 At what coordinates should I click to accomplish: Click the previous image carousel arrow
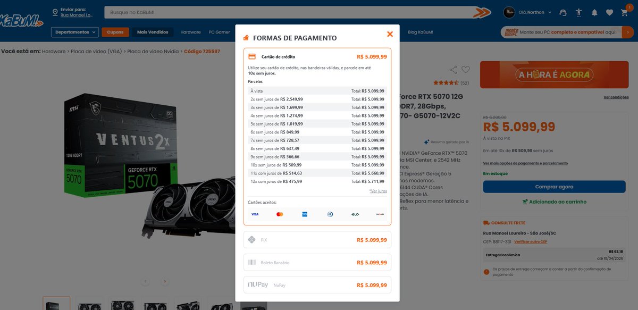click(145, 281)
